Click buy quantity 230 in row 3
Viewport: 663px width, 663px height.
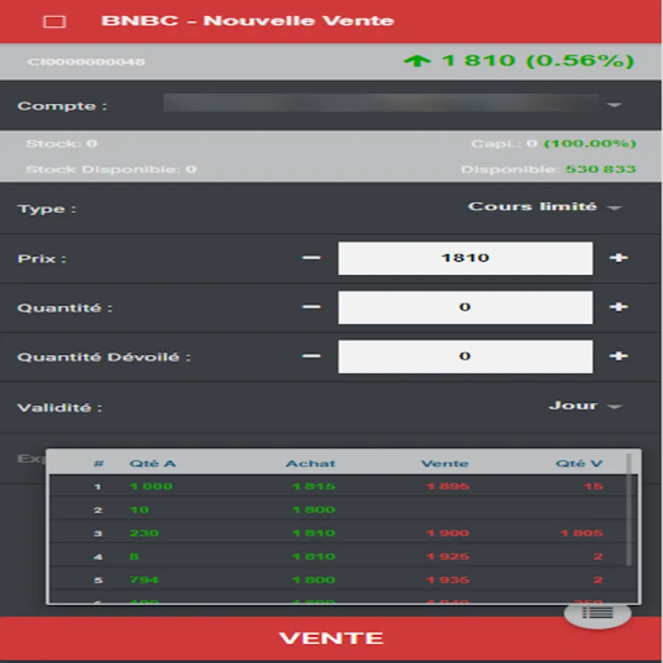tap(144, 533)
